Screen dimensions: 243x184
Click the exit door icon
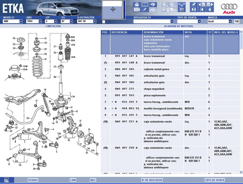(x=194, y=10)
